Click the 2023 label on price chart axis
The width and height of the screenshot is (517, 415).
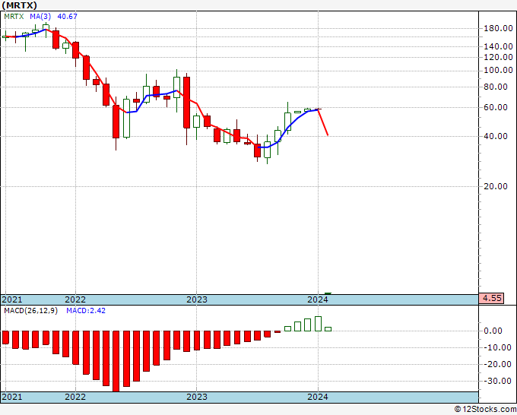click(197, 299)
